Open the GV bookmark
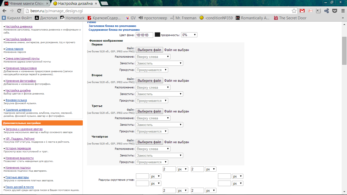The image size is (347, 195). coord(131,18)
